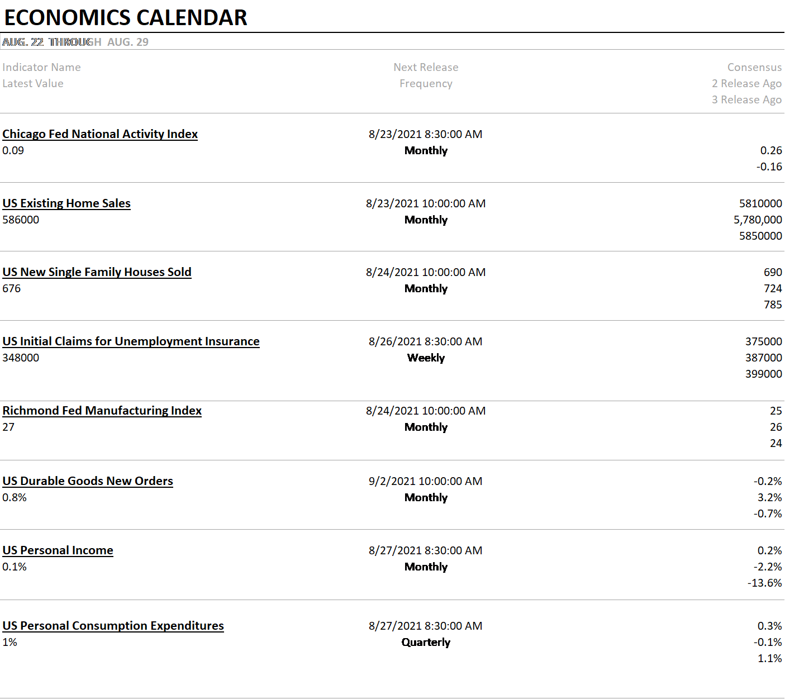785x699 pixels.
Task: Select the 8/23/2021 8:30:00 AM release date
Action: click(425, 134)
